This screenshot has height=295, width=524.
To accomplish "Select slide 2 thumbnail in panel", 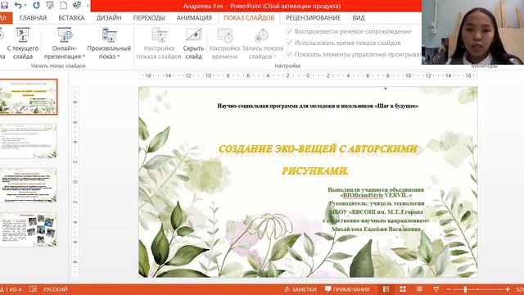I will pyautogui.click(x=29, y=141).
